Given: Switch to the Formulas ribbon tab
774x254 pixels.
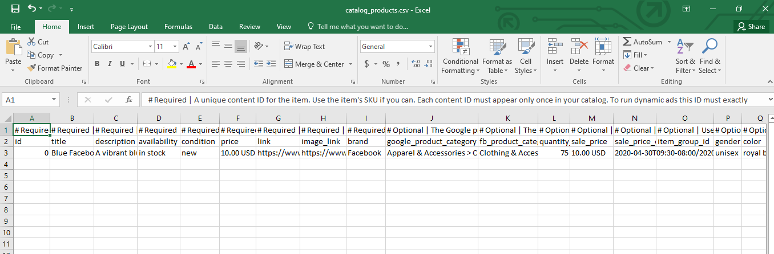Looking at the screenshot, I should point(178,27).
